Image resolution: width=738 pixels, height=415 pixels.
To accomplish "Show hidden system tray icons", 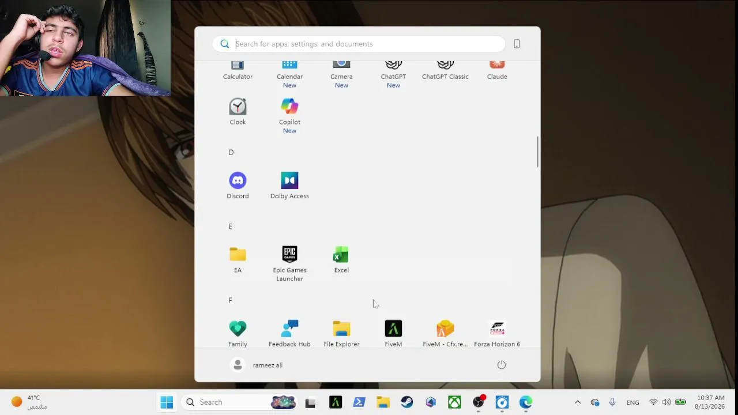I will pos(578,402).
